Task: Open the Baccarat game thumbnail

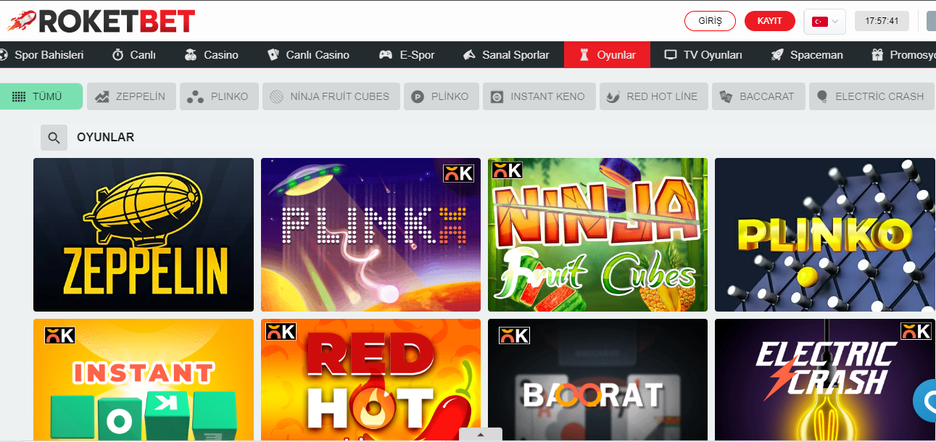Action: [597, 379]
